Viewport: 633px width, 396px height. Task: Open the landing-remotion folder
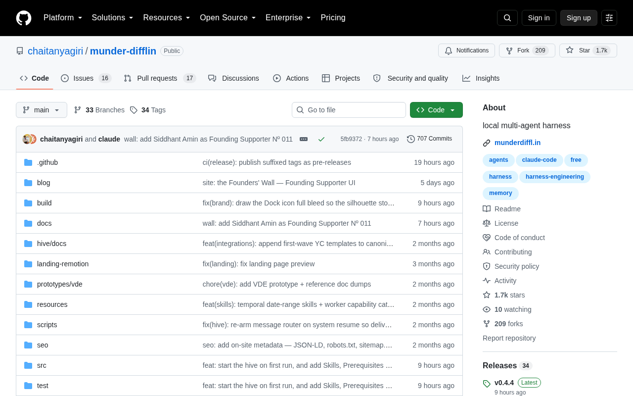click(63, 264)
